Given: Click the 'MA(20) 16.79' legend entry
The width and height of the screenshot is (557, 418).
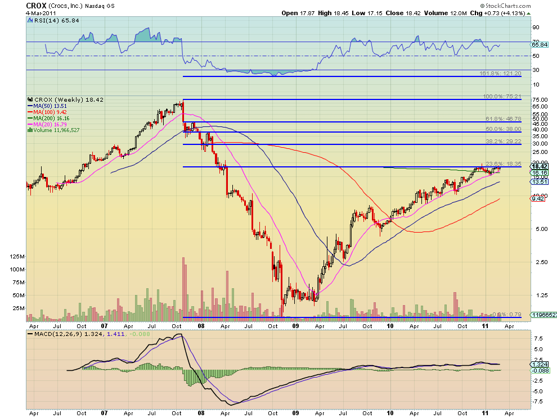Looking at the screenshot, I should click(50, 124).
